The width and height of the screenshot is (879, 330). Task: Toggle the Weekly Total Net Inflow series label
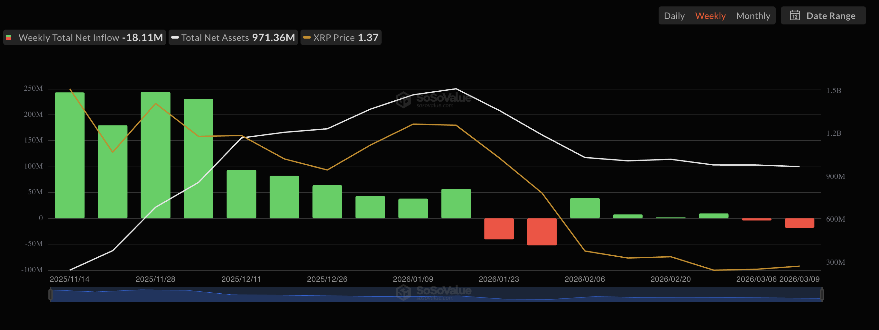69,38
